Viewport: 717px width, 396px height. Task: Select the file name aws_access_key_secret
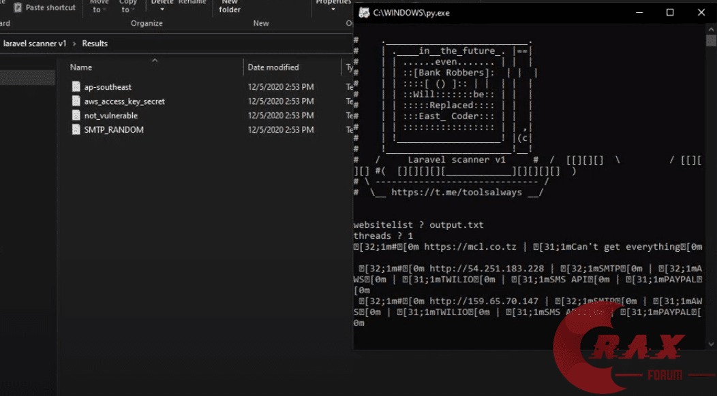[x=124, y=101]
